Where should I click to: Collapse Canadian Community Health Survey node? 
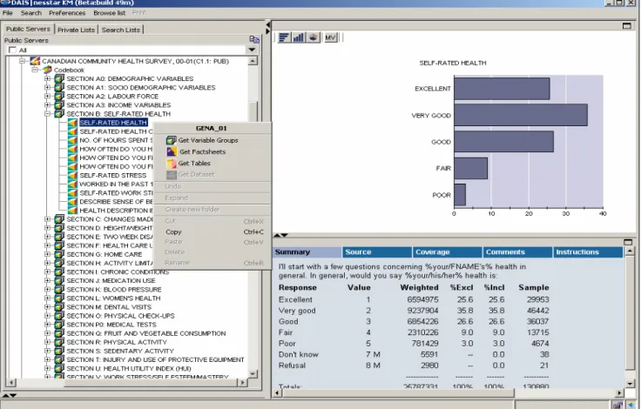(x=23, y=61)
